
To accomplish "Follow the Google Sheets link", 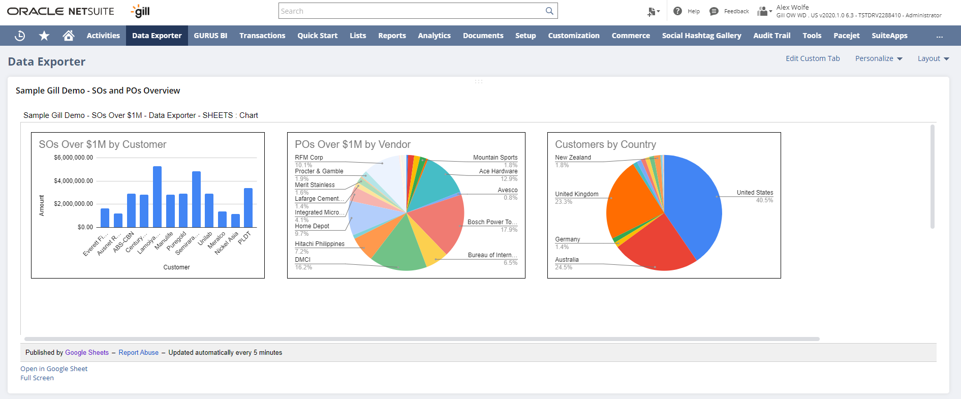I will coord(87,352).
